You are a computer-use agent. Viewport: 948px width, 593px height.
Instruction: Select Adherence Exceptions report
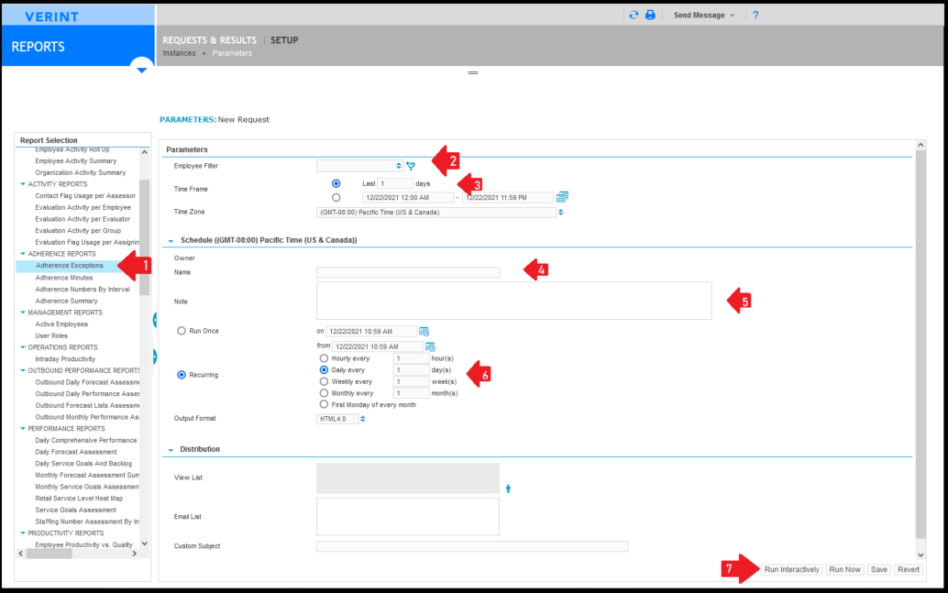pos(69,266)
